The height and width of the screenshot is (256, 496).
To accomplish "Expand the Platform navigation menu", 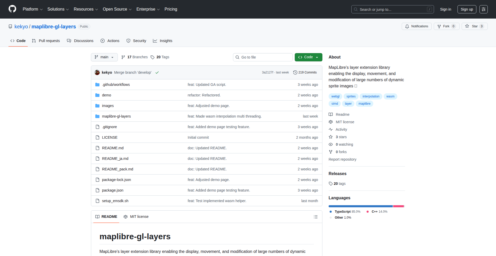I will click(x=33, y=9).
